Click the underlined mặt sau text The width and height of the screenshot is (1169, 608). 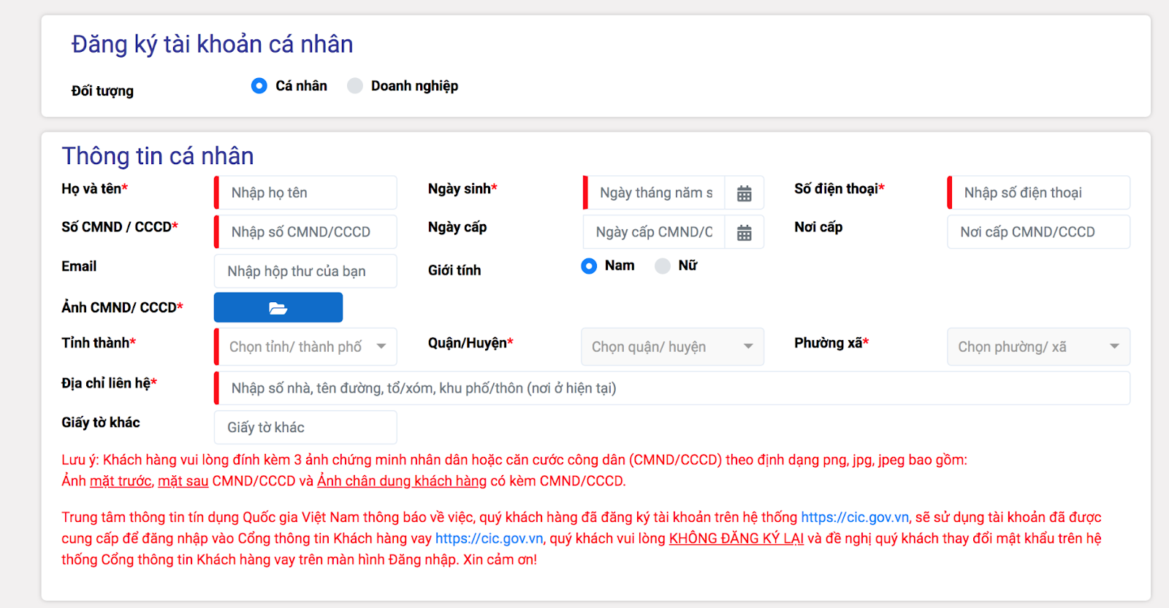pyautogui.click(x=183, y=481)
